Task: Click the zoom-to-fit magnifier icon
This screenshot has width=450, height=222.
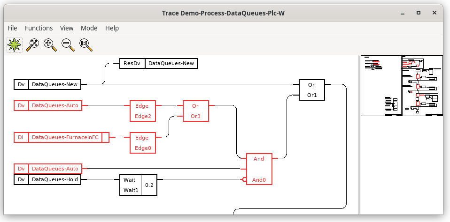Action: click(32, 45)
